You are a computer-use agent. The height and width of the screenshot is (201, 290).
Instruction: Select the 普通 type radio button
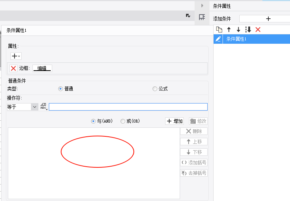point(60,89)
